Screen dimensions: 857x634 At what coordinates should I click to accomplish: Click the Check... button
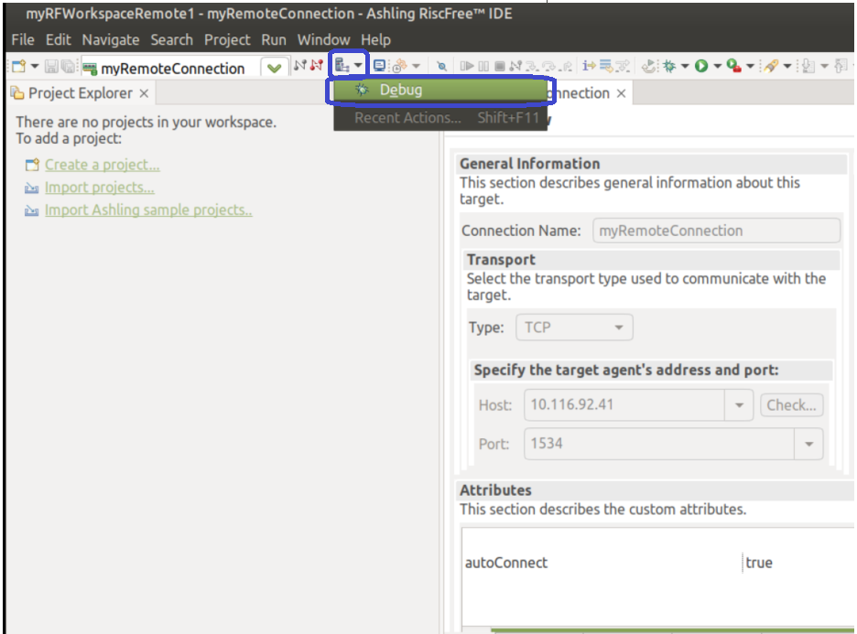791,404
